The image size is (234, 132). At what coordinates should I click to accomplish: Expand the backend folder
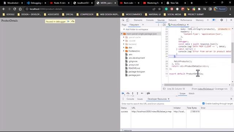point(124,44)
